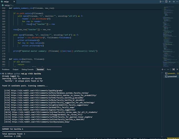Open link 11/14 database_fac_review_ffcs
This screenshot has width=179, height=139.
pyautogui.click(x=47, y=115)
